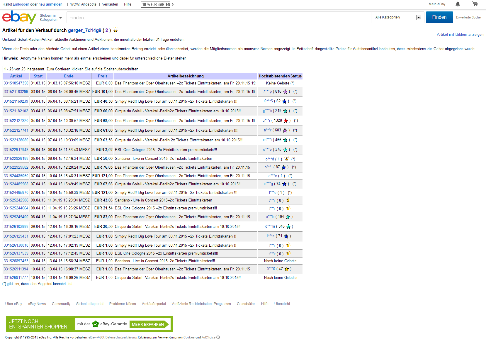This screenshot has height=354, width=486.
Task: Click the AdChoice info icon in footer
Action: tap(218, 337)
